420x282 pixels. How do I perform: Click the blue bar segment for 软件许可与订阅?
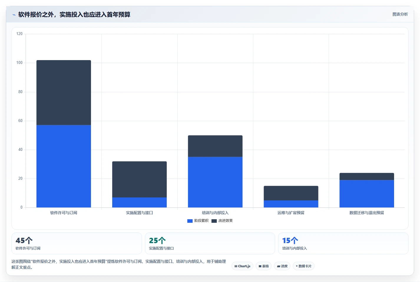64,166
